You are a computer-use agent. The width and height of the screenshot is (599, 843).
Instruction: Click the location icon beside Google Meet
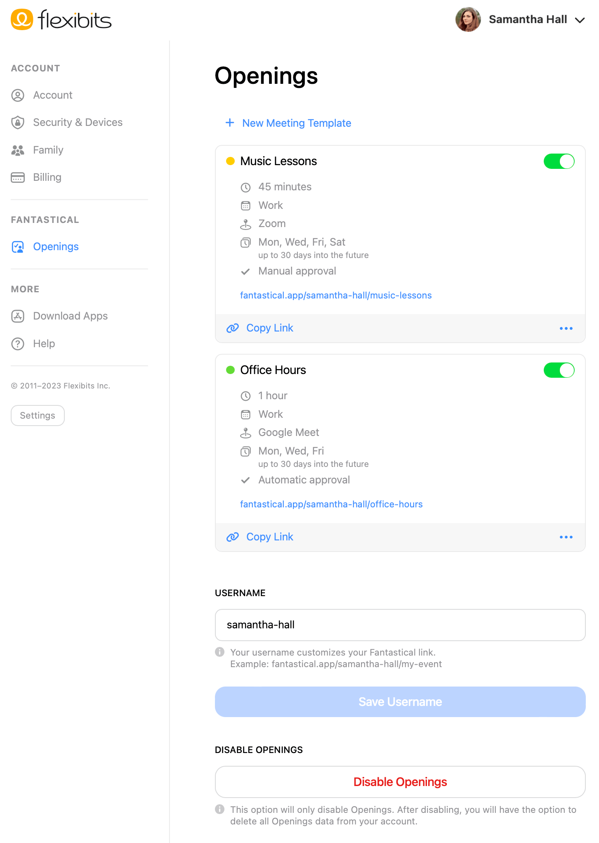point(245,433)
